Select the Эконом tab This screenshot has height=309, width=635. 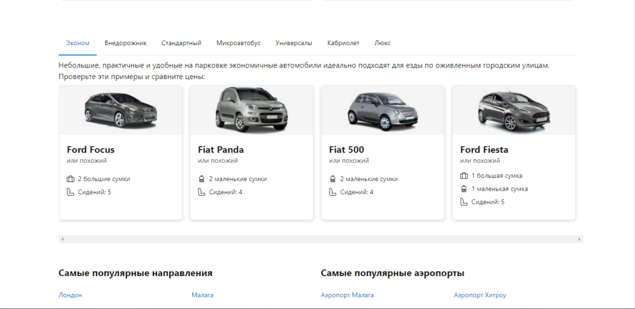(x=78, y=43)
